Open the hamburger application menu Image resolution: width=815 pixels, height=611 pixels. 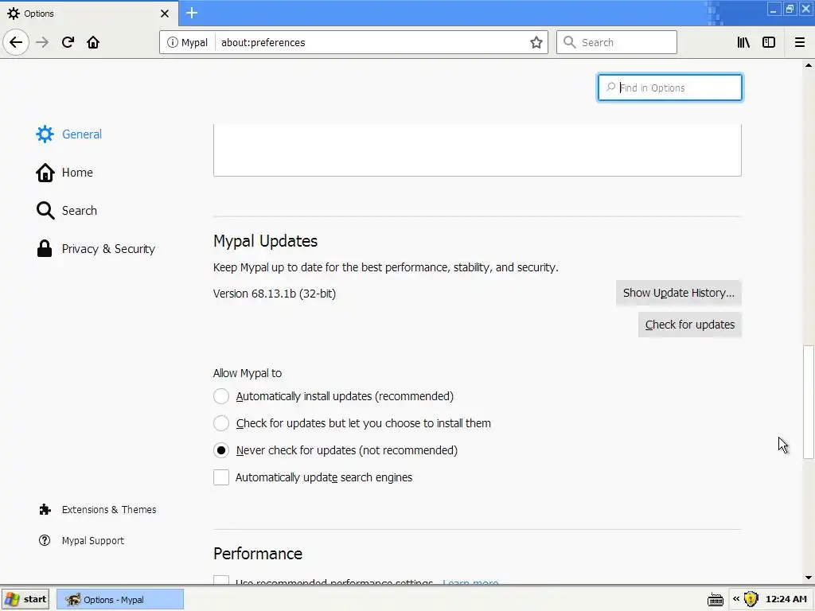[x=799, y=42]
